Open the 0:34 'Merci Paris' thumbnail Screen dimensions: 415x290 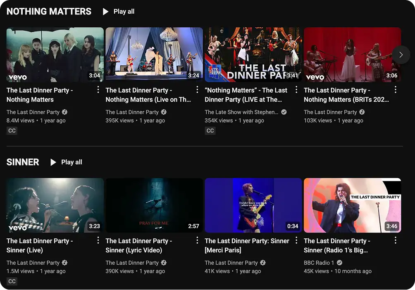pos(253,206)
